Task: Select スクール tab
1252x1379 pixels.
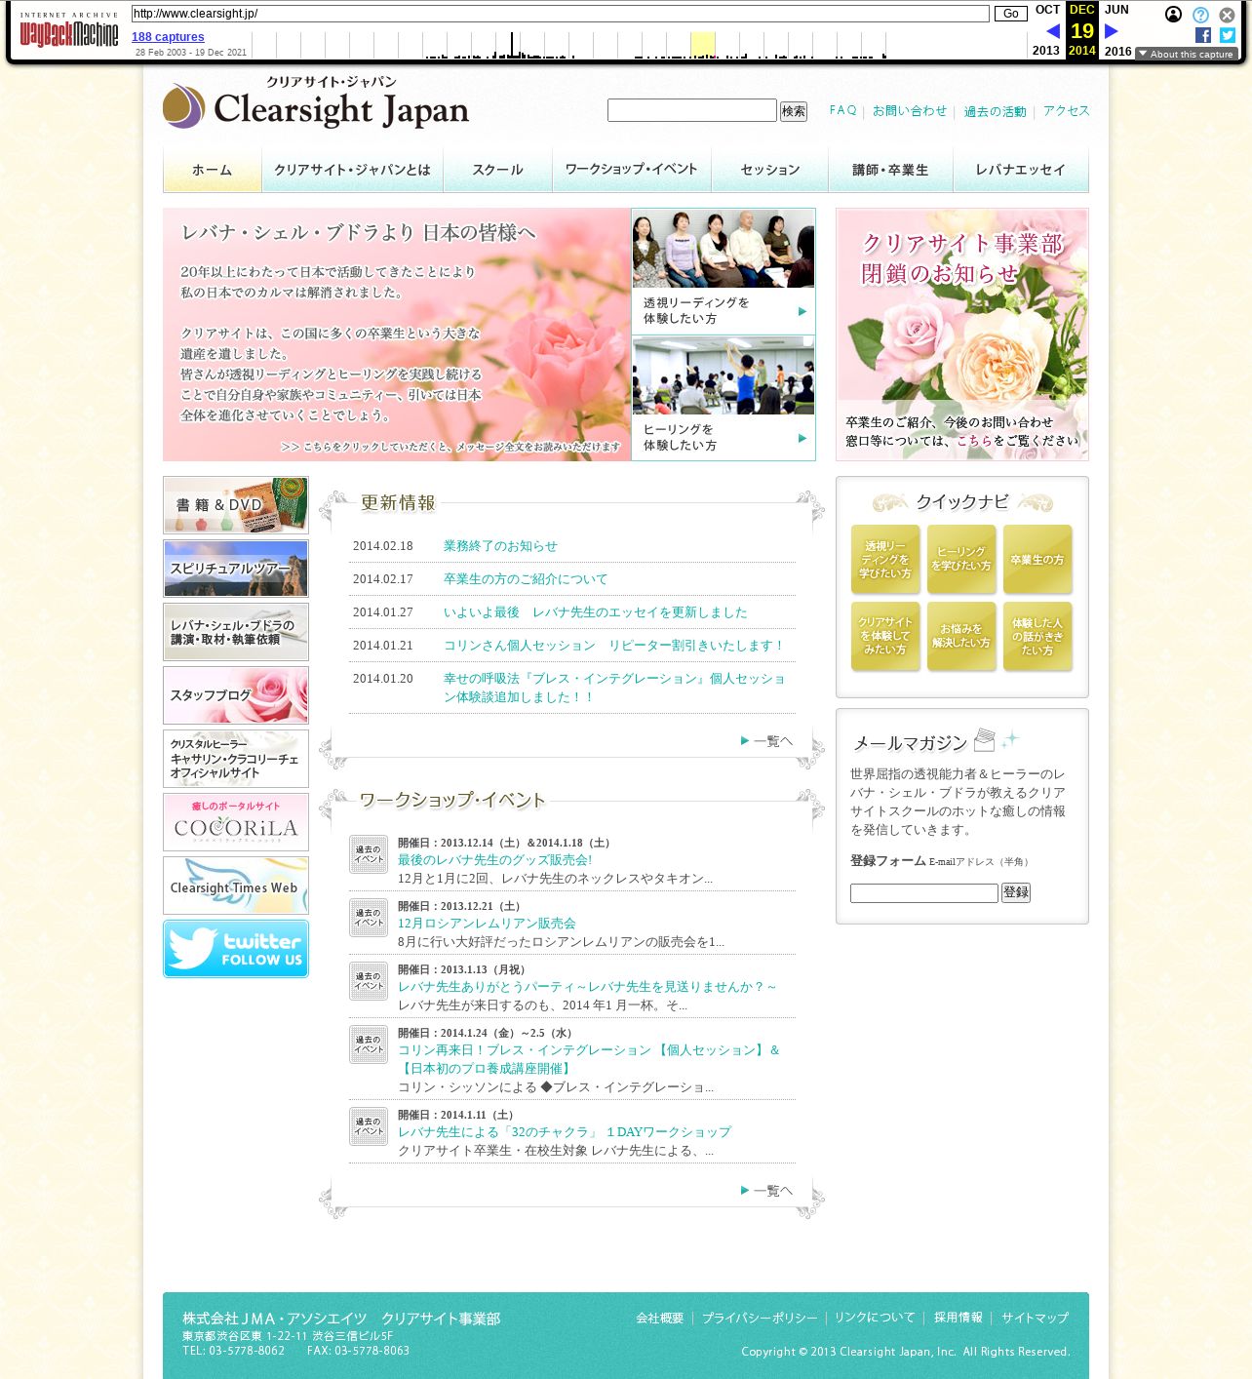Action: click(x=497, y=170)
